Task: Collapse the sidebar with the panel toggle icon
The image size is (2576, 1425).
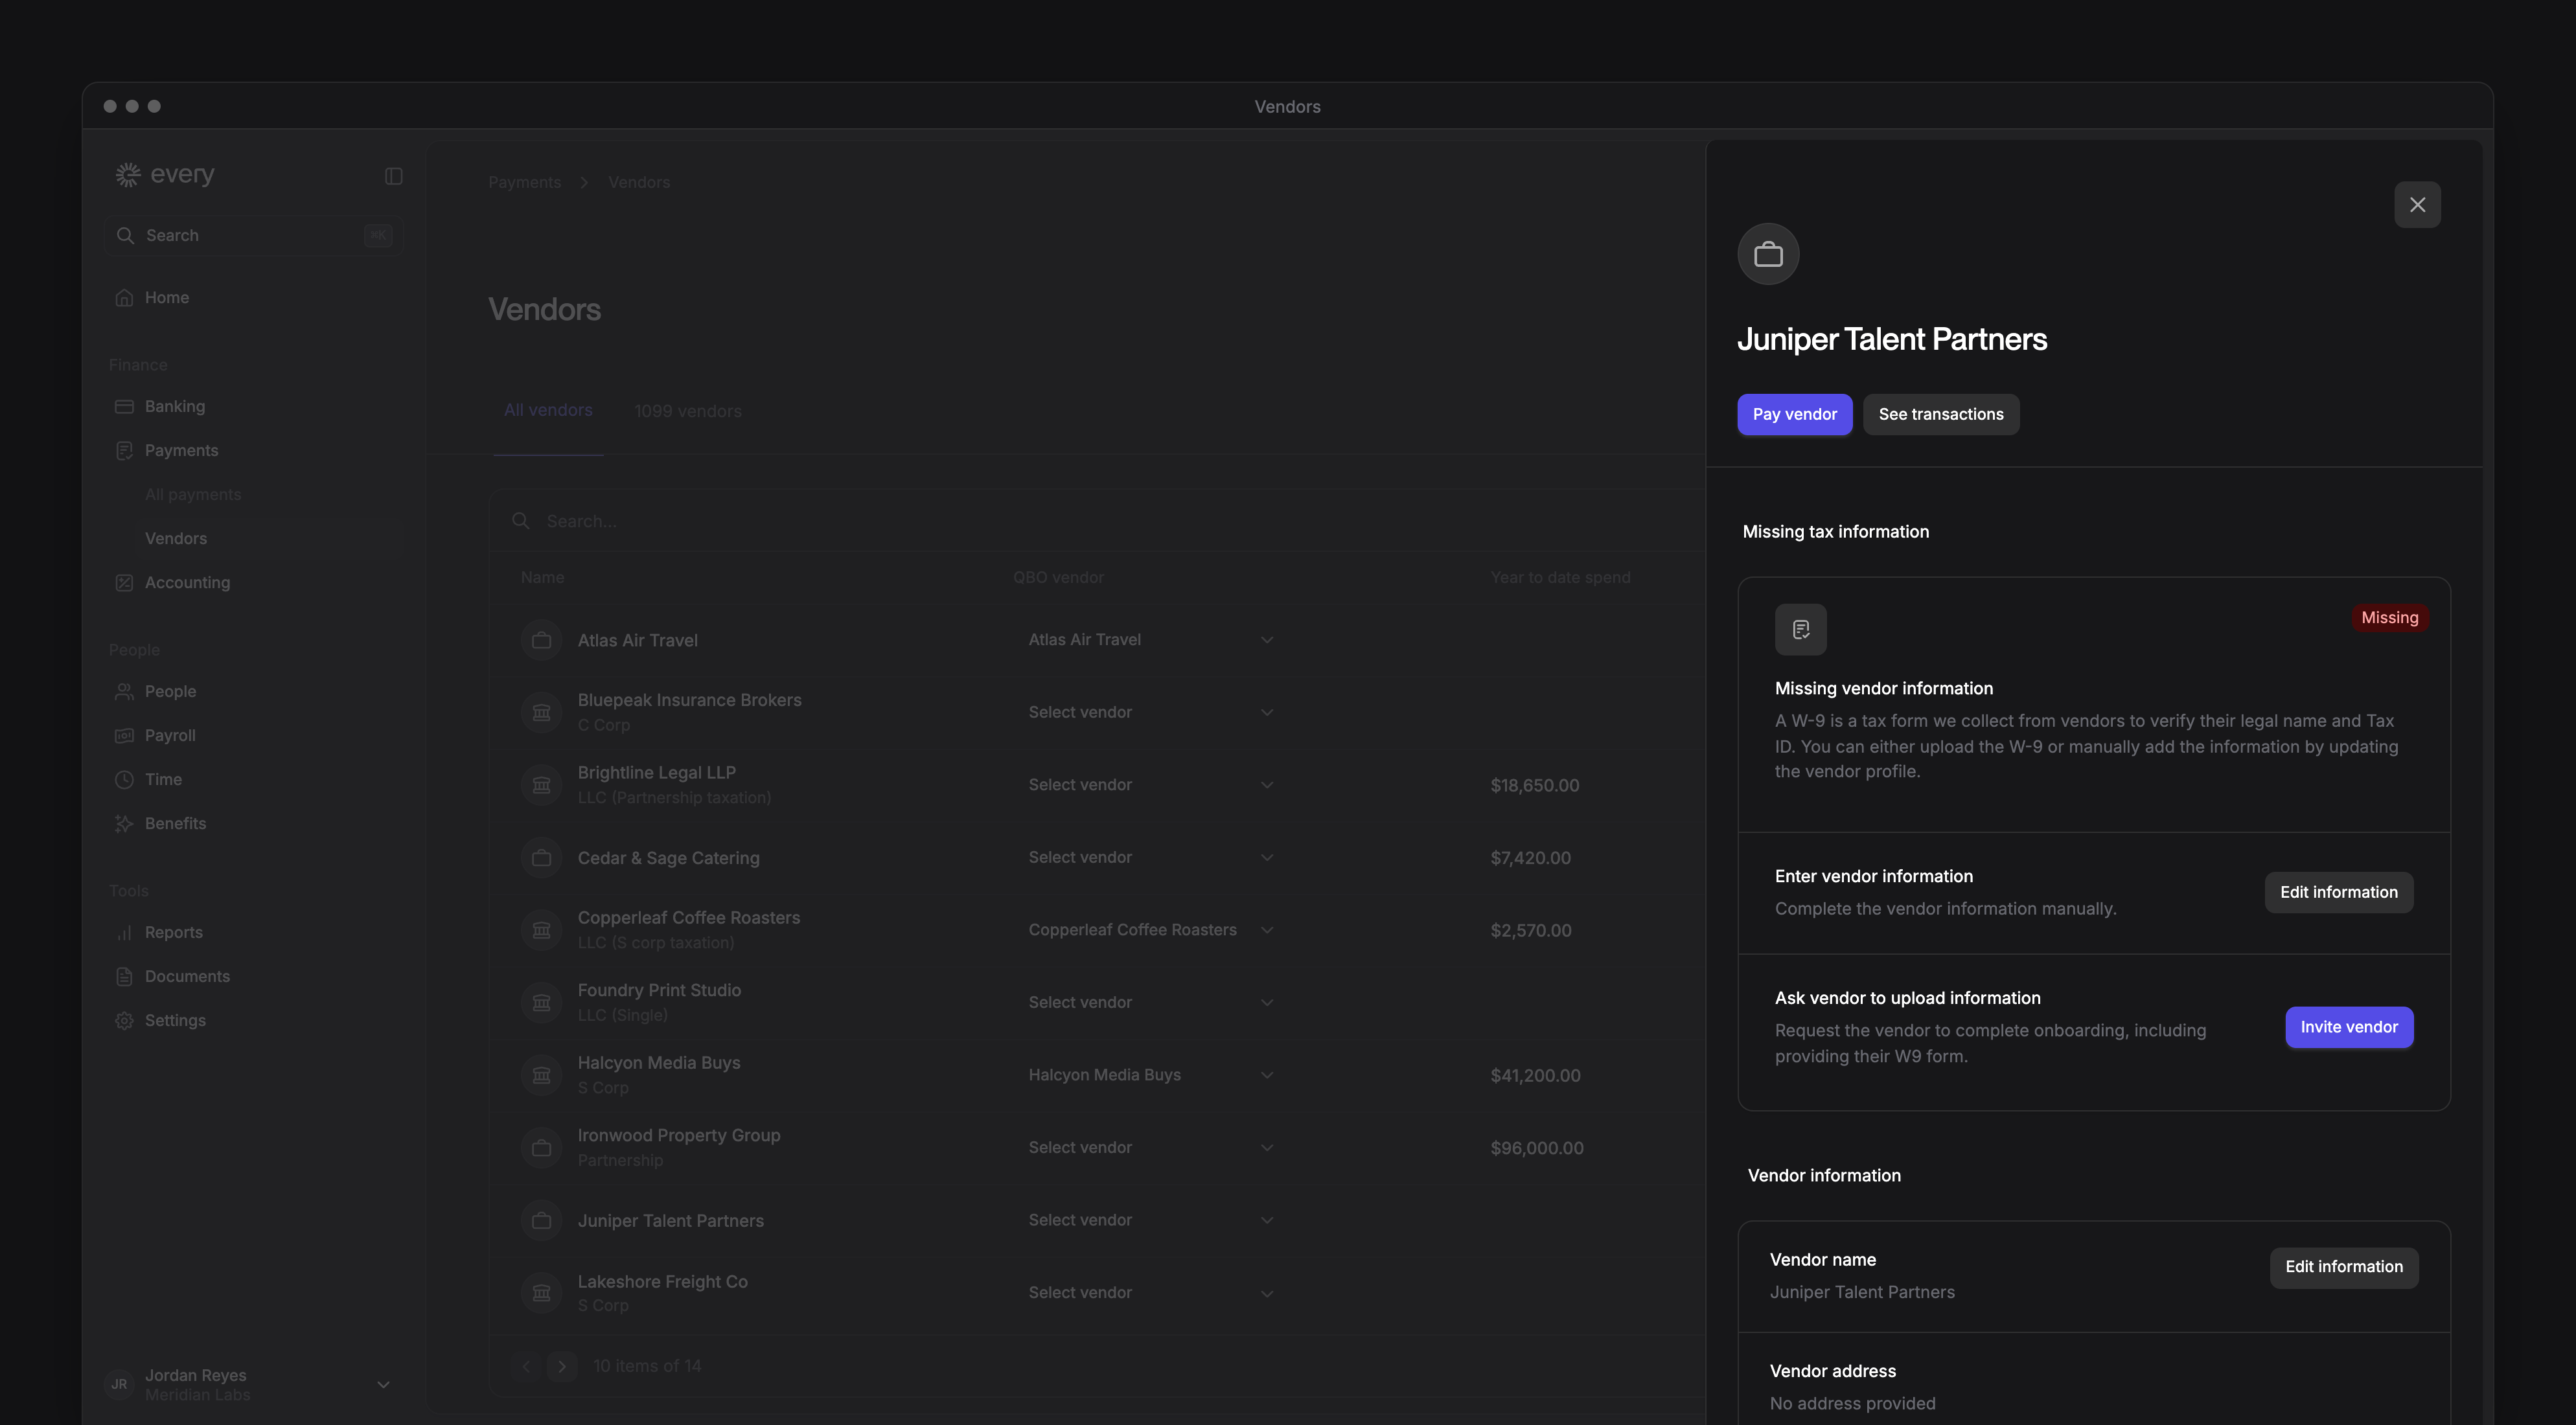Action: click(x=393, y=176)
